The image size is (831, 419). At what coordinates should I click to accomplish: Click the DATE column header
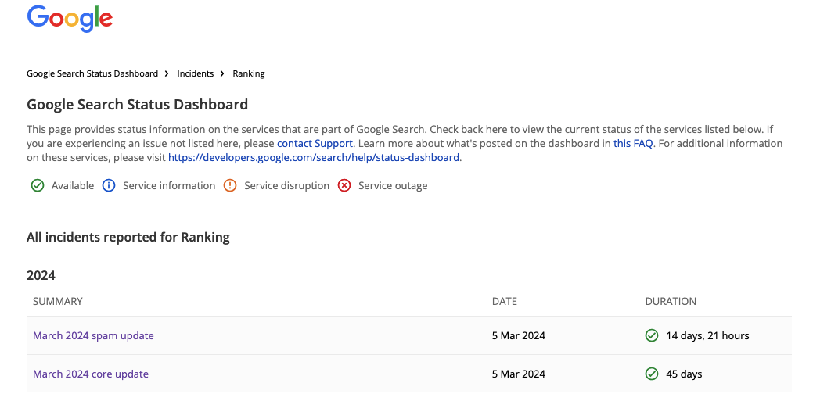coord(505,301)
